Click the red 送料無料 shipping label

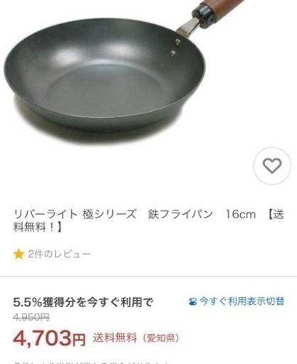click(x=115, y=338)
